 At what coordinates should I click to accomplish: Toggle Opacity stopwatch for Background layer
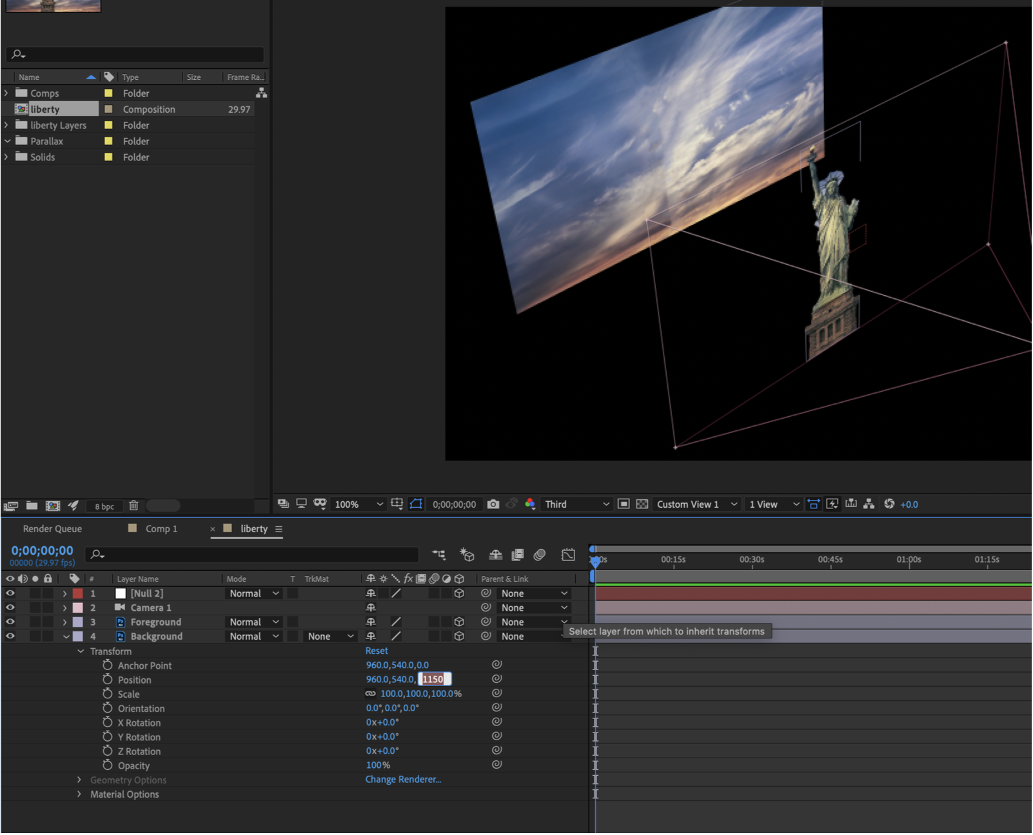[108, 765]
